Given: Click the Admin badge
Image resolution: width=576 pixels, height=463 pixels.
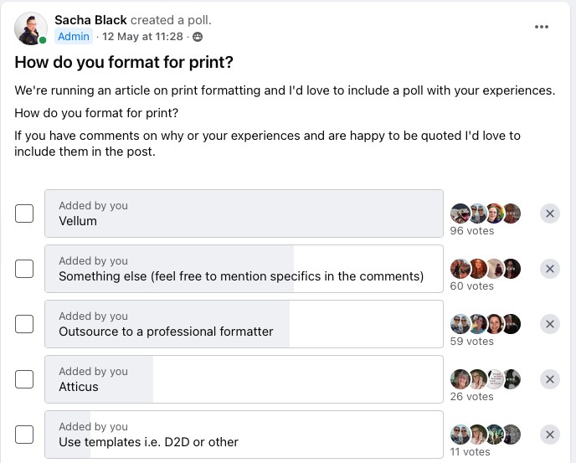Looking at the screenshot, I should pos(74,37).
